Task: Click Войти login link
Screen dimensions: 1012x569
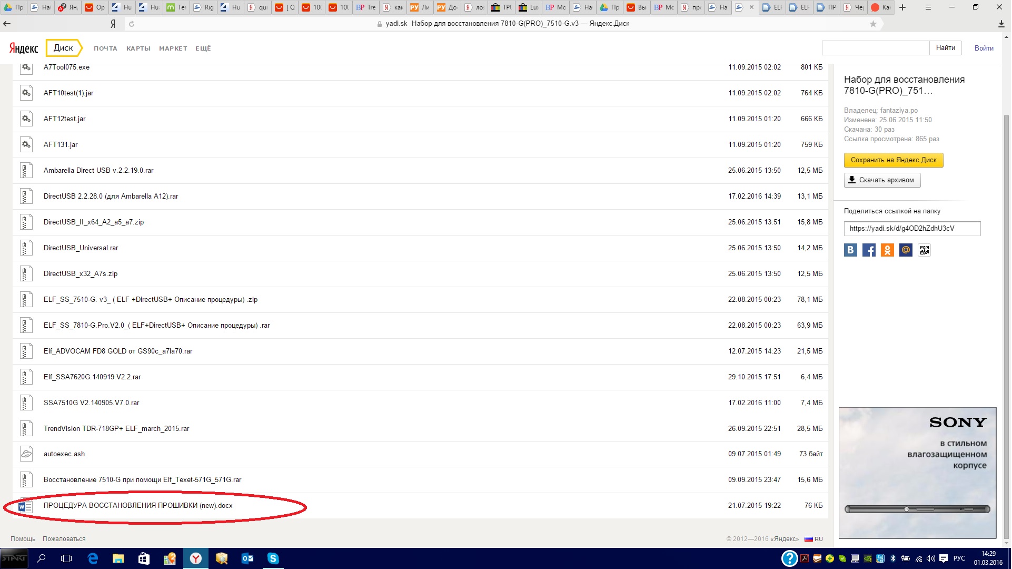Action: (x=984, y=48)
